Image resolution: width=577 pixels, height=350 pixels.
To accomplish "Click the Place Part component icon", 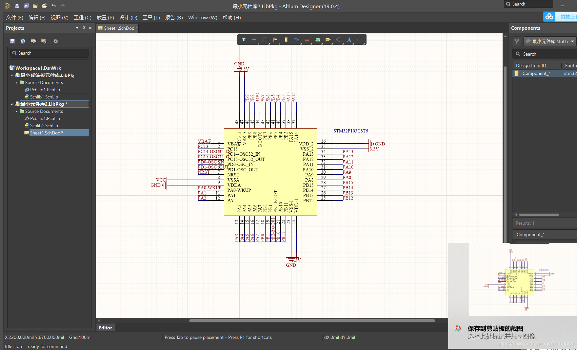I will click(286, 40).
